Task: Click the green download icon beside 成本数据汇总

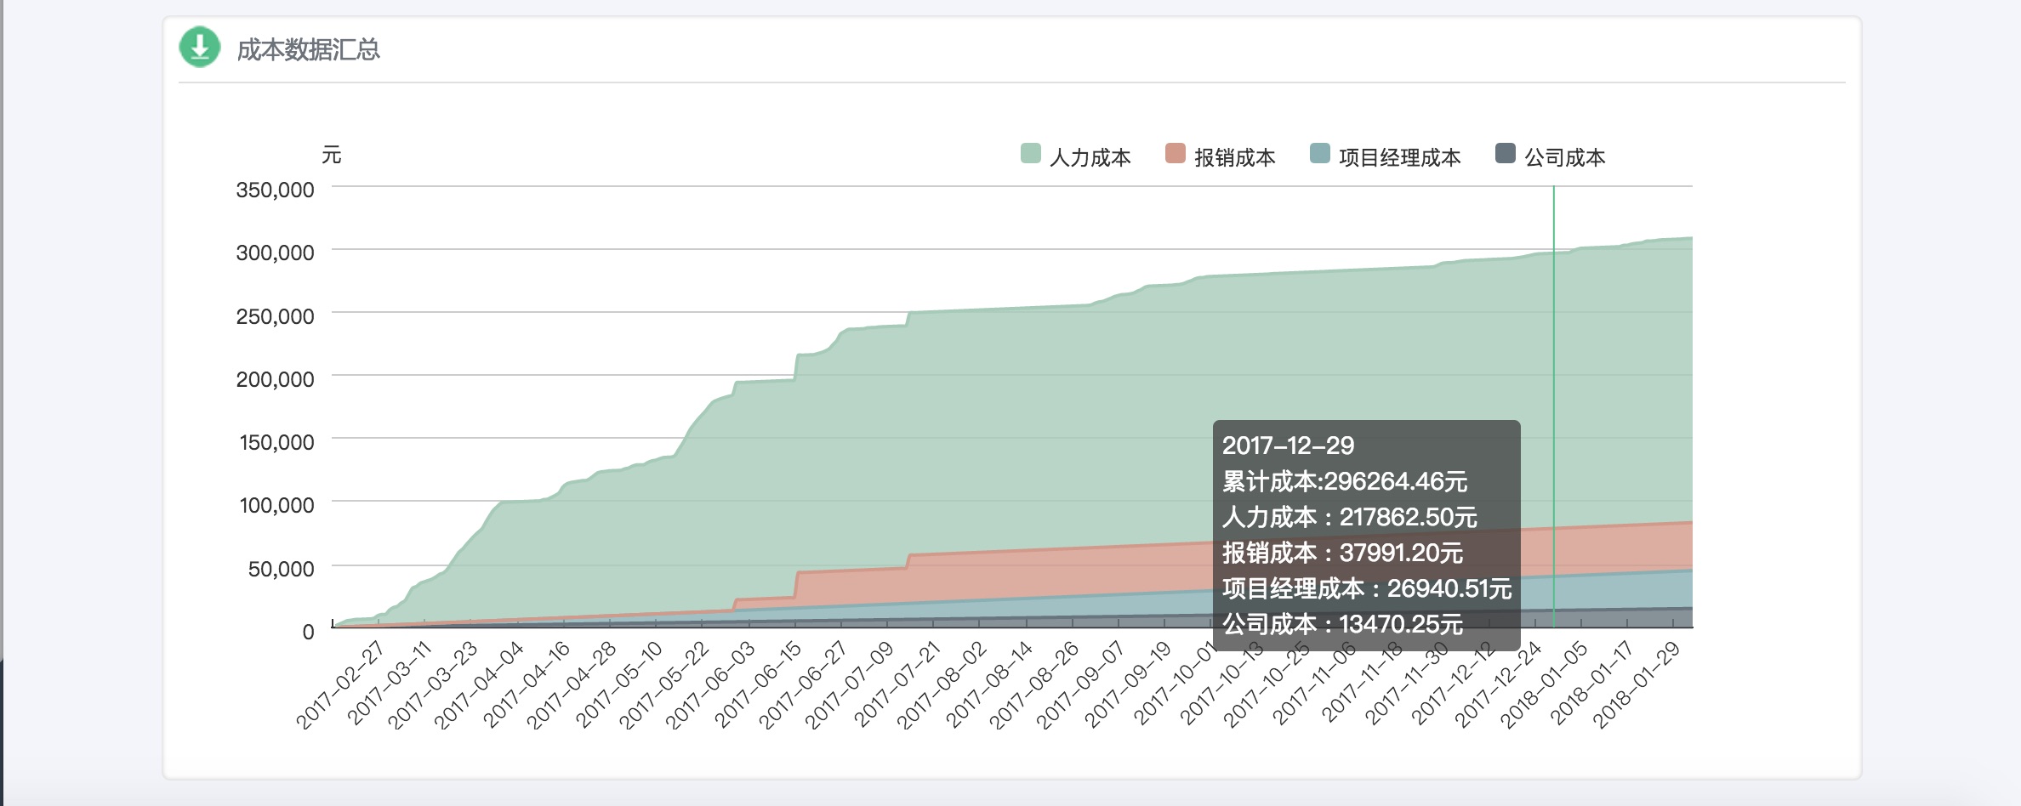Action: coord(200,48)
